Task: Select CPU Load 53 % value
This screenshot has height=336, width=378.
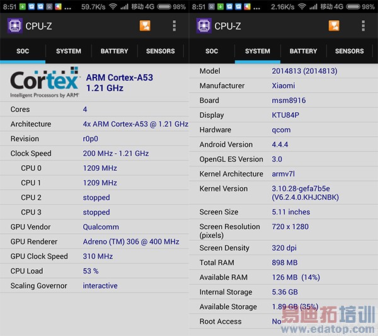Action: click(x=91, y=271)
